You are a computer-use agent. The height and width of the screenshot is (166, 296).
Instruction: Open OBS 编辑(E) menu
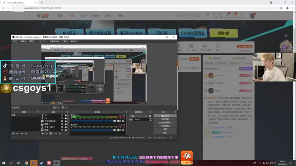(23, 41)
